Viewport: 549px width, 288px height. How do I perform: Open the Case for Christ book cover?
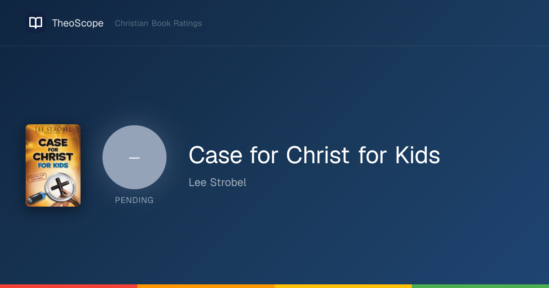pos(53,165)
